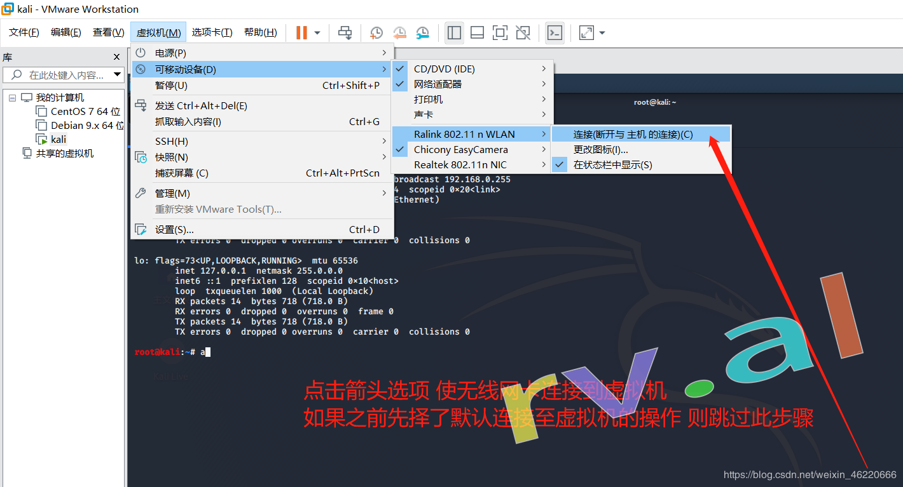This screenshot has width=903, height=487.
Task: Toggle 在状态栏中显示(S) checkmark
Action: [641, 165]
